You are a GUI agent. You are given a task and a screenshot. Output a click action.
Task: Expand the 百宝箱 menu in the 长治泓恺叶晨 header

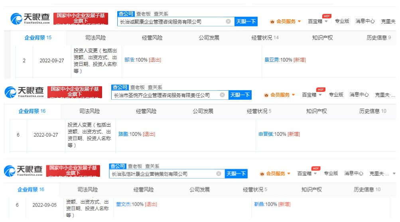pyautogui.click(x=315, y=174)
